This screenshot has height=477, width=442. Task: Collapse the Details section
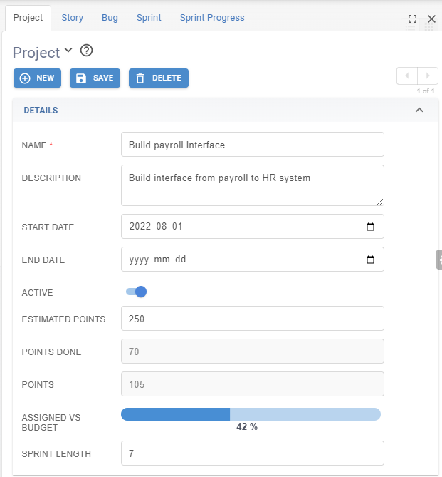[419, 110]
